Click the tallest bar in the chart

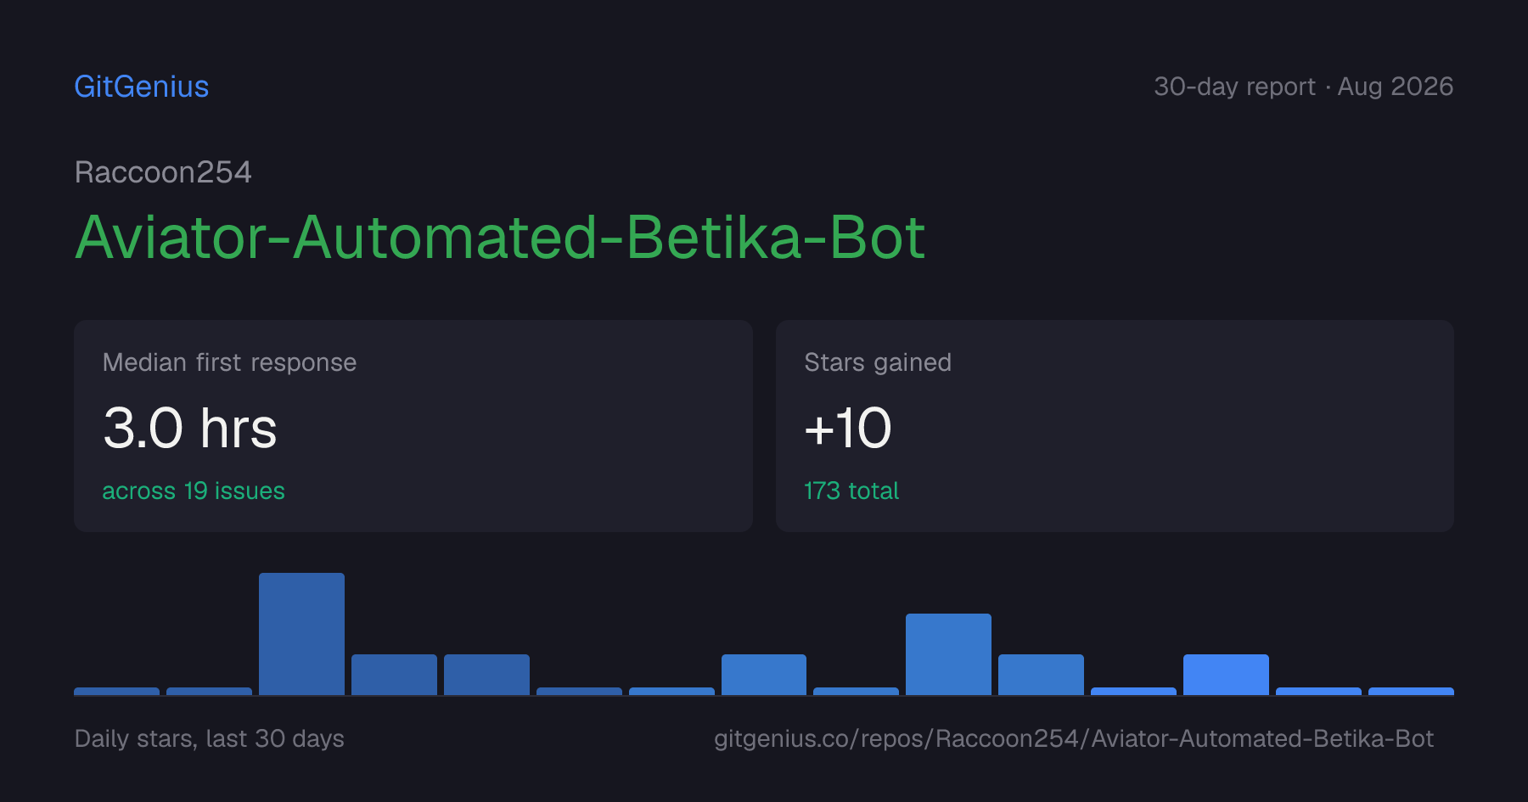301,634
